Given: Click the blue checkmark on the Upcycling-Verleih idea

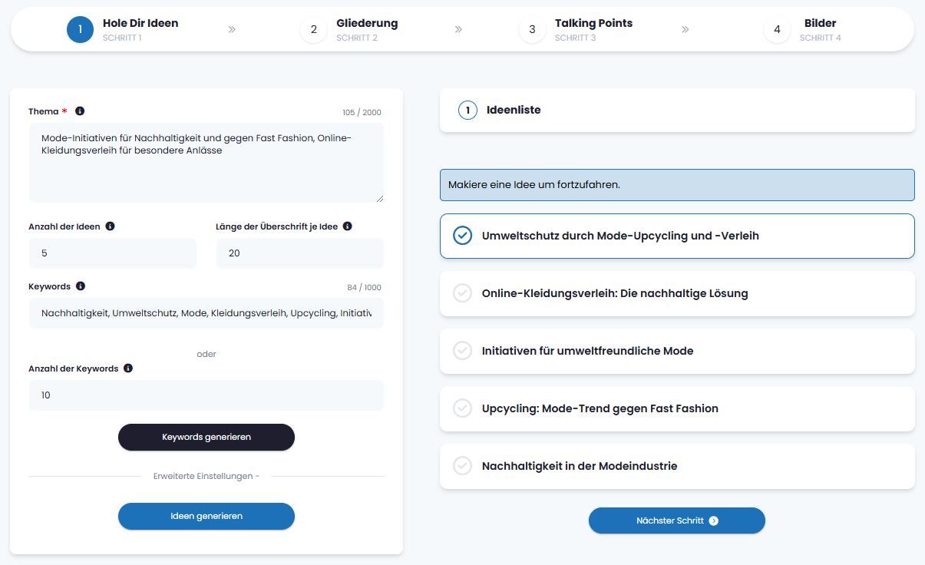Looking at the screenshot, I should [x=462, y=236].
